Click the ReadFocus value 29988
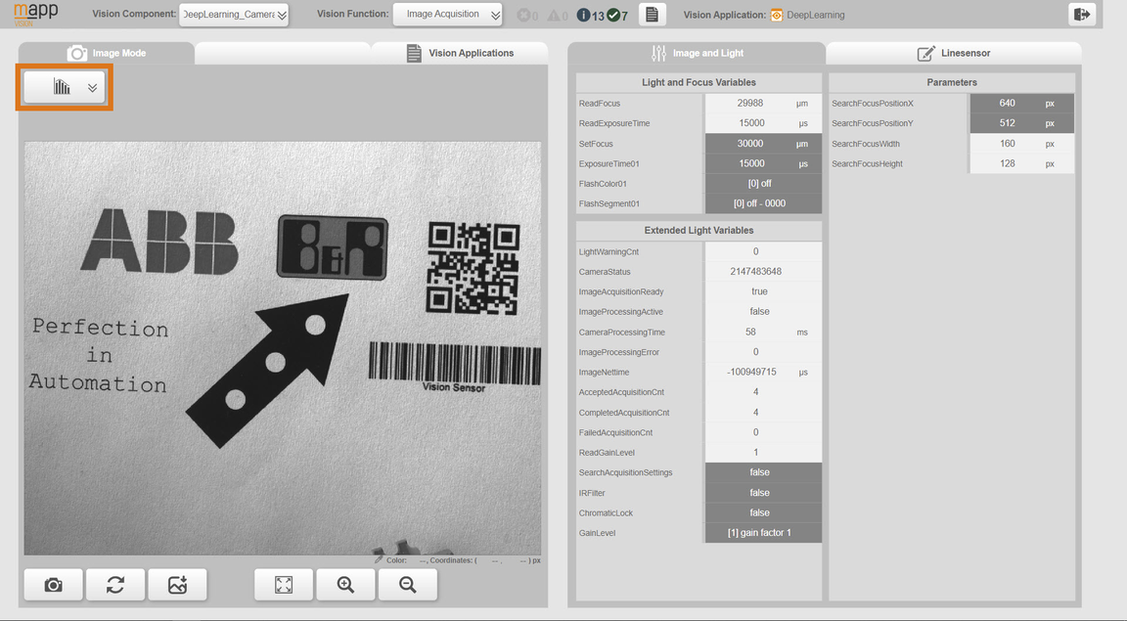The height and width of the screenshot is (621, 1127). (x=763, y=104)
